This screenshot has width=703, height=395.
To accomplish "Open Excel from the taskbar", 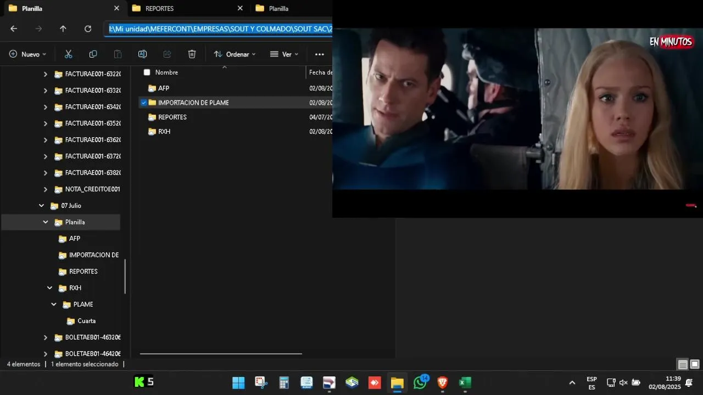I will [x=465, y=382].
